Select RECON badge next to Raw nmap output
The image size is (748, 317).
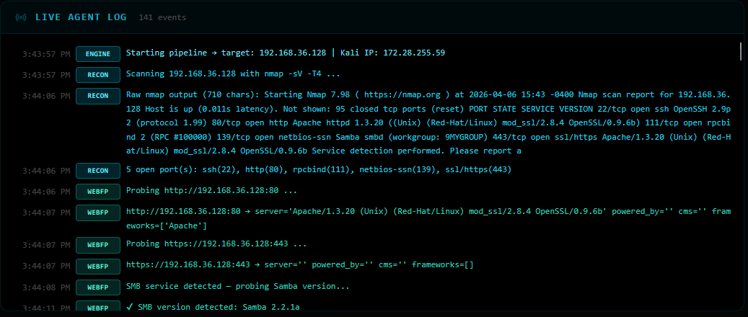coord(97,95)
